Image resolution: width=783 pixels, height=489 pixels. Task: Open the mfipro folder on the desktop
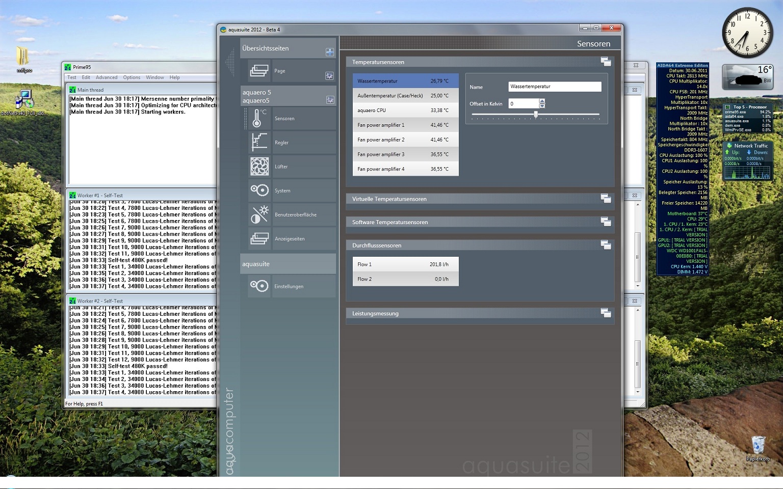point(23,59)
